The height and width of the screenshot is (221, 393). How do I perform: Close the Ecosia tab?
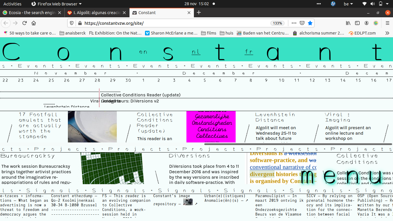point(60,13)
